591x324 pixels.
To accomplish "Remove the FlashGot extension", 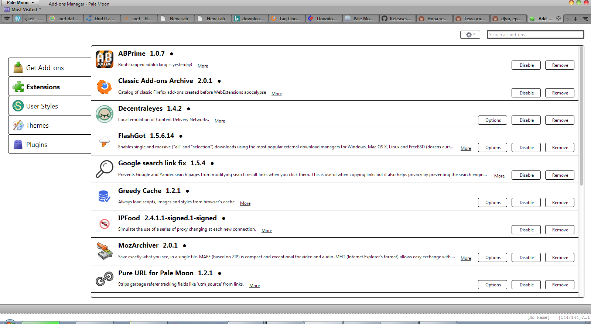I will point(560,148).
